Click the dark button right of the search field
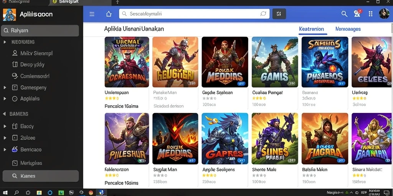The image size is (393, 196). tap(279, 14)
